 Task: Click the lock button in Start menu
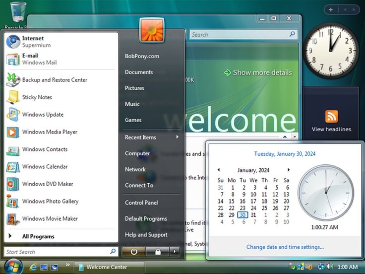tap(158, 252)
